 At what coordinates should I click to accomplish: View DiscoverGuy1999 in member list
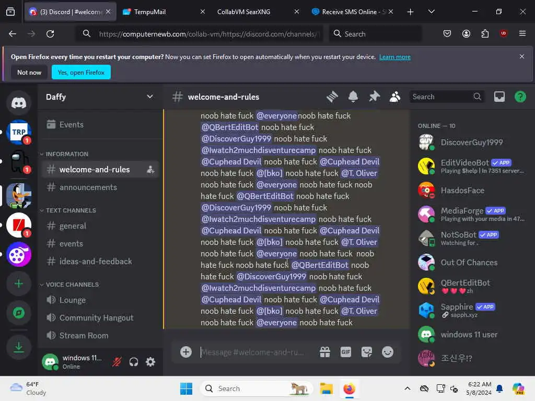click(x=472, y=142)
